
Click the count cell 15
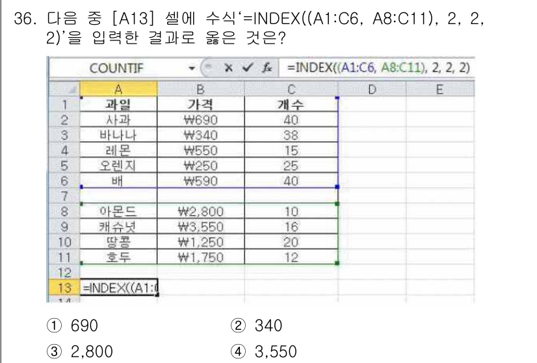(x=291, y=150)
